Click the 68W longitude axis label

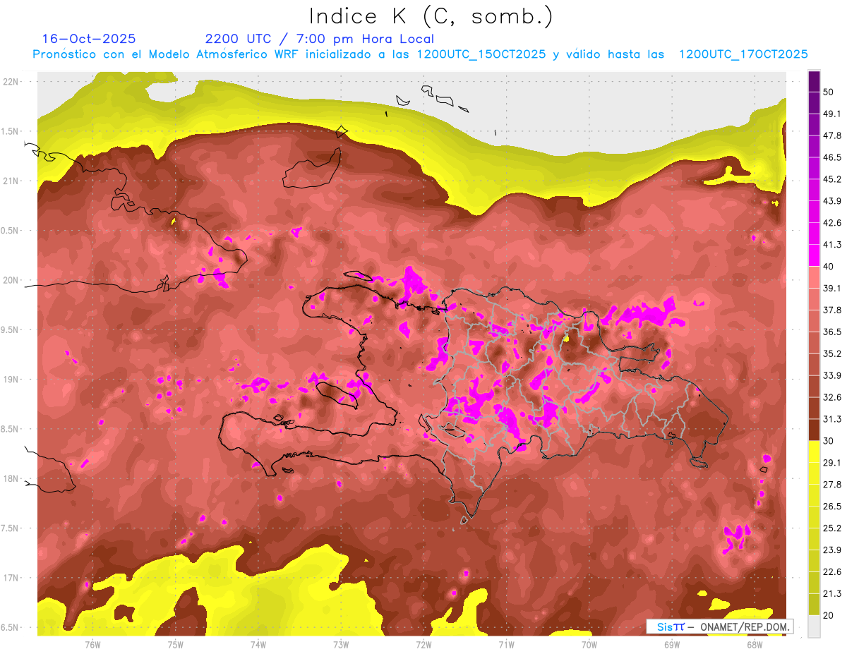click(x=754, y=644)
